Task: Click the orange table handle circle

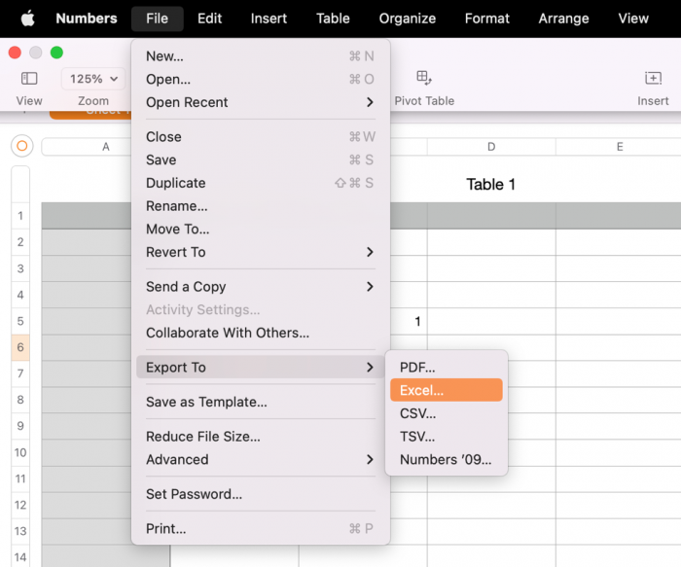Action: pos(21,146)
